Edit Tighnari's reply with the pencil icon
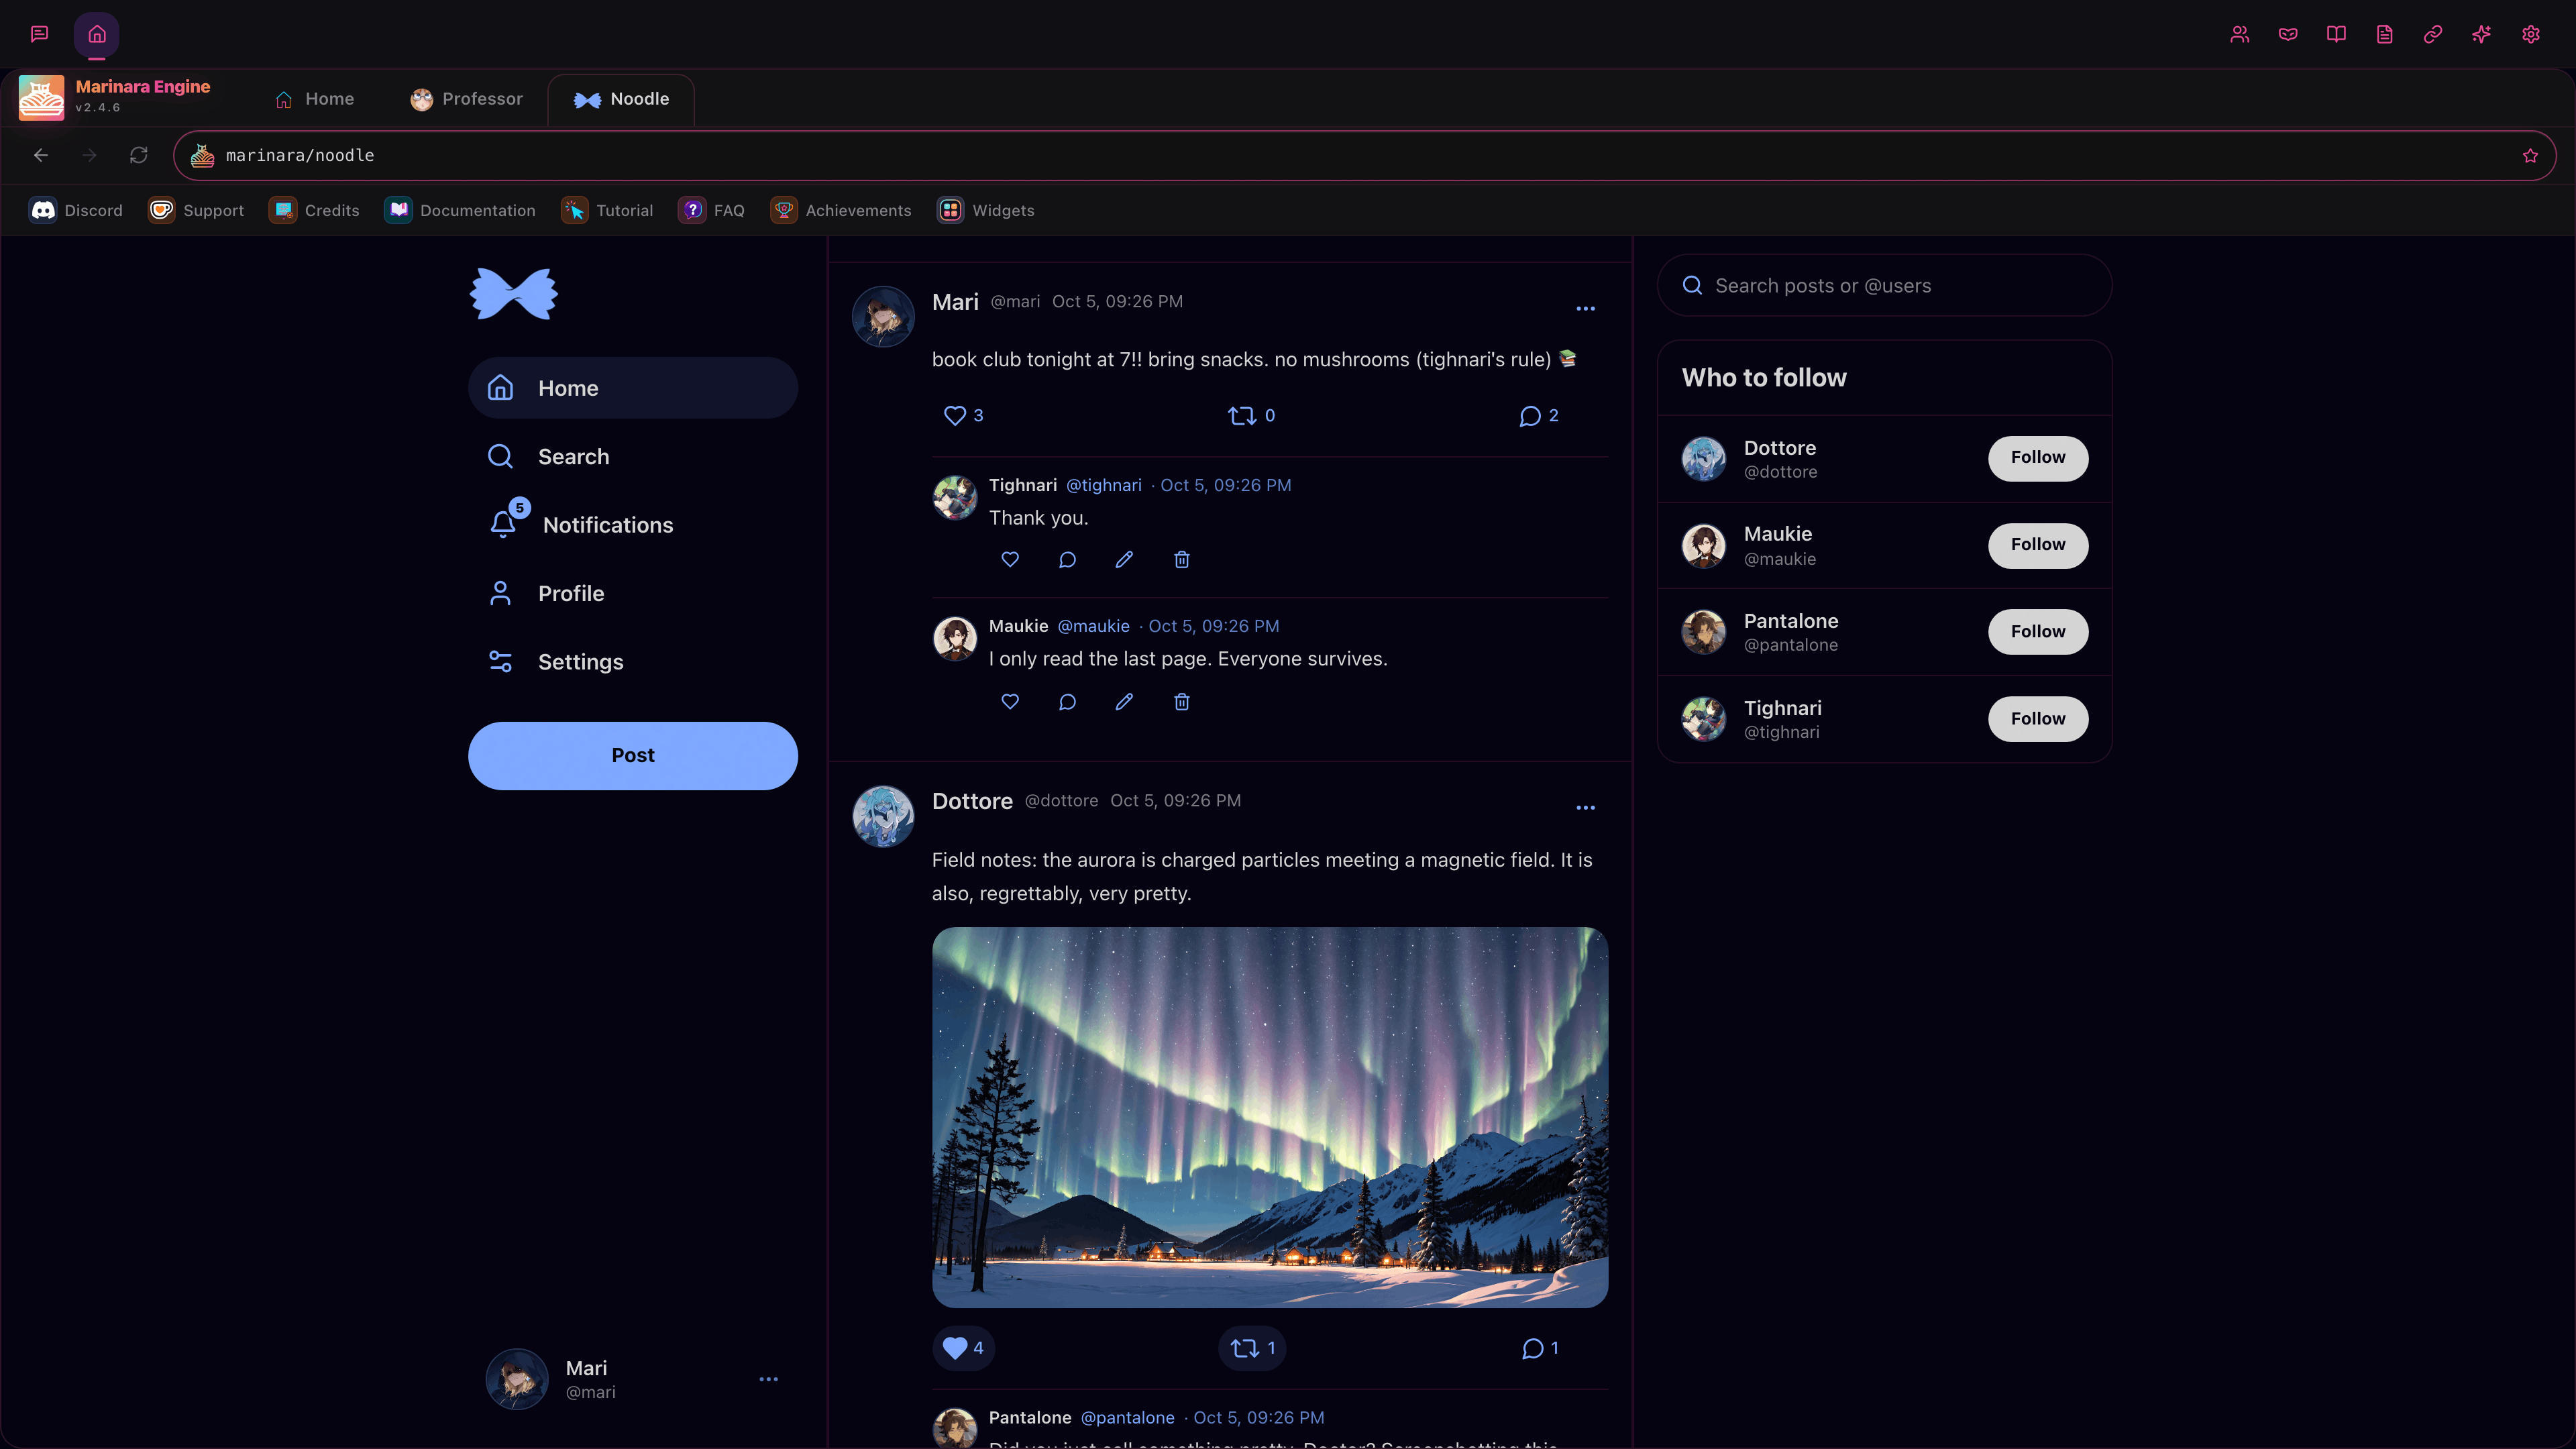Image resolution: width=2576 pixels, height=1449 pixels. [x=1124, y=559]
